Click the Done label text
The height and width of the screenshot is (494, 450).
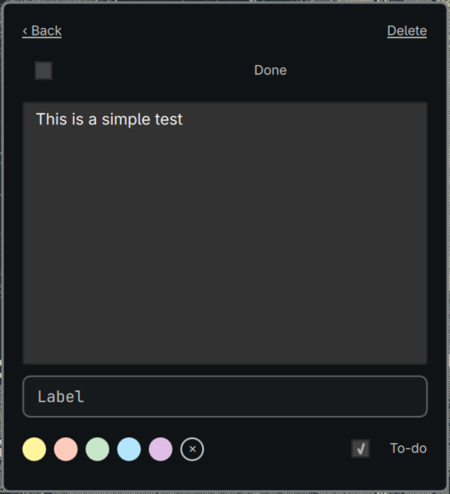tap(271, 70)
